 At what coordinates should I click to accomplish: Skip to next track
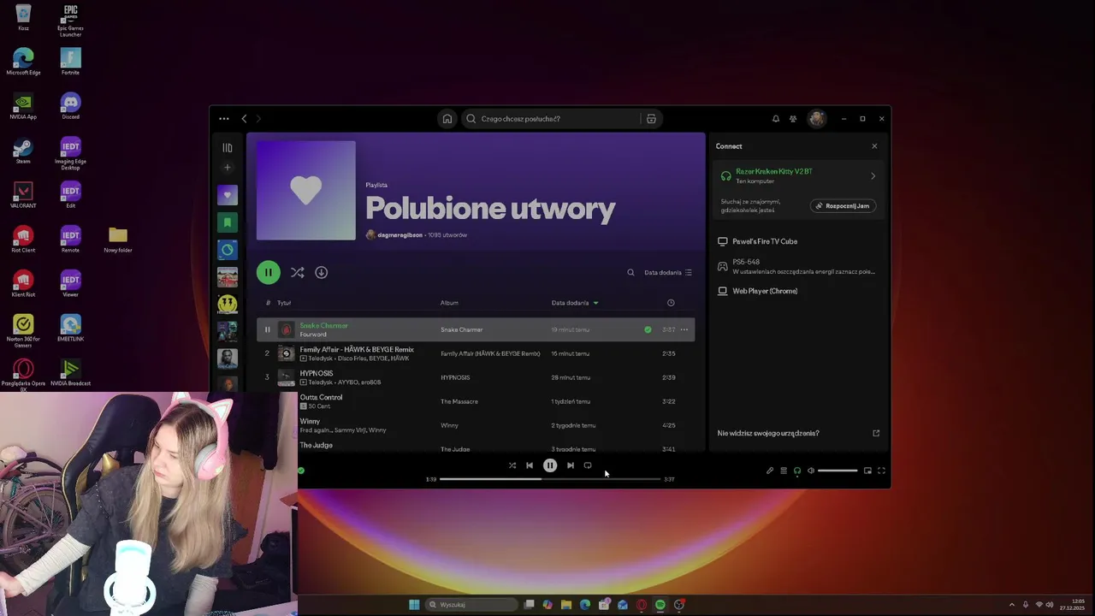coord(571,465)
